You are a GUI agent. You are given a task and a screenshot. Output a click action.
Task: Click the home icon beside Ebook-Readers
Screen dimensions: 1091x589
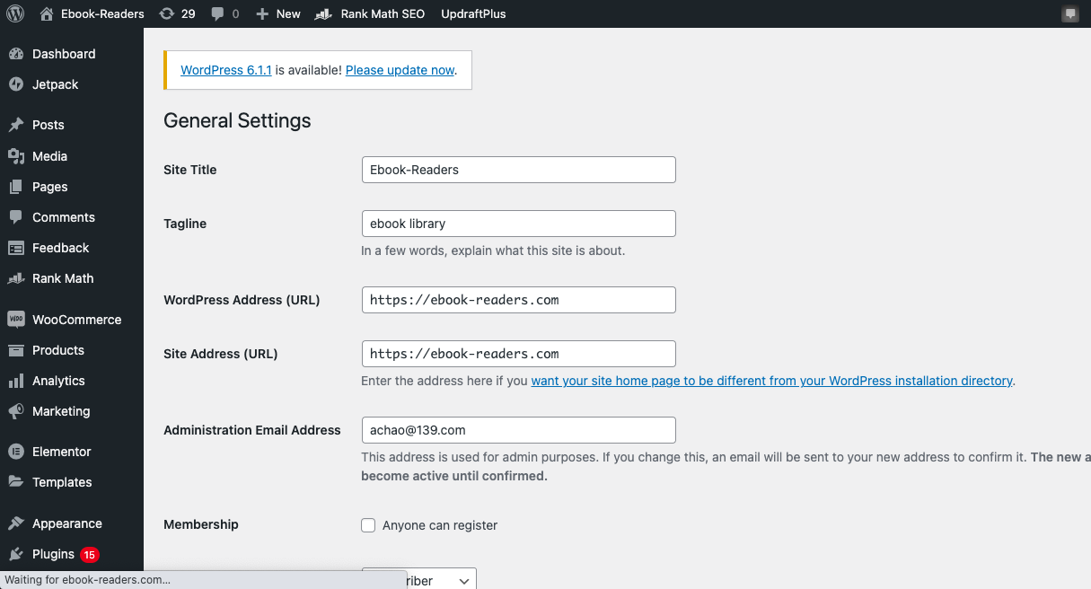tap(47, 13)
